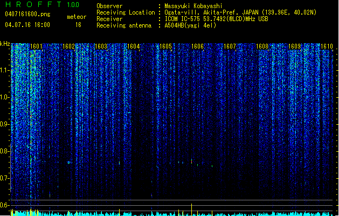Click the Receiving Location label
Viewport: 339px width, 216px height.
[x=126, y=12]
